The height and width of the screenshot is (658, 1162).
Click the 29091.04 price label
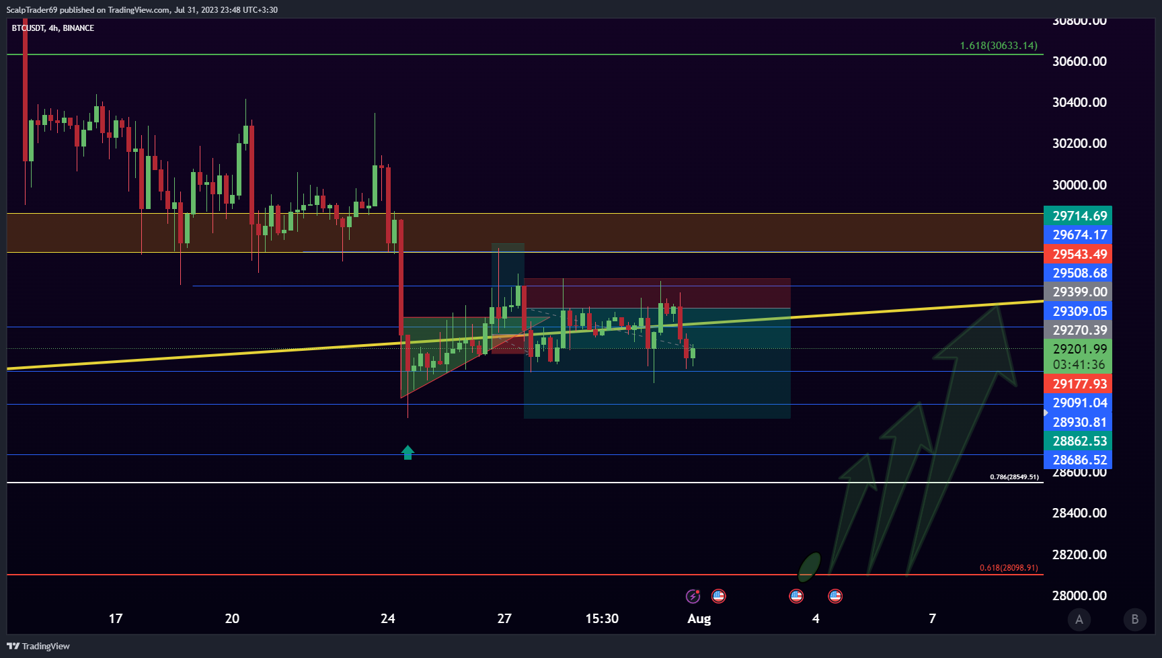pyautogui.click(x=1078, y=403)
